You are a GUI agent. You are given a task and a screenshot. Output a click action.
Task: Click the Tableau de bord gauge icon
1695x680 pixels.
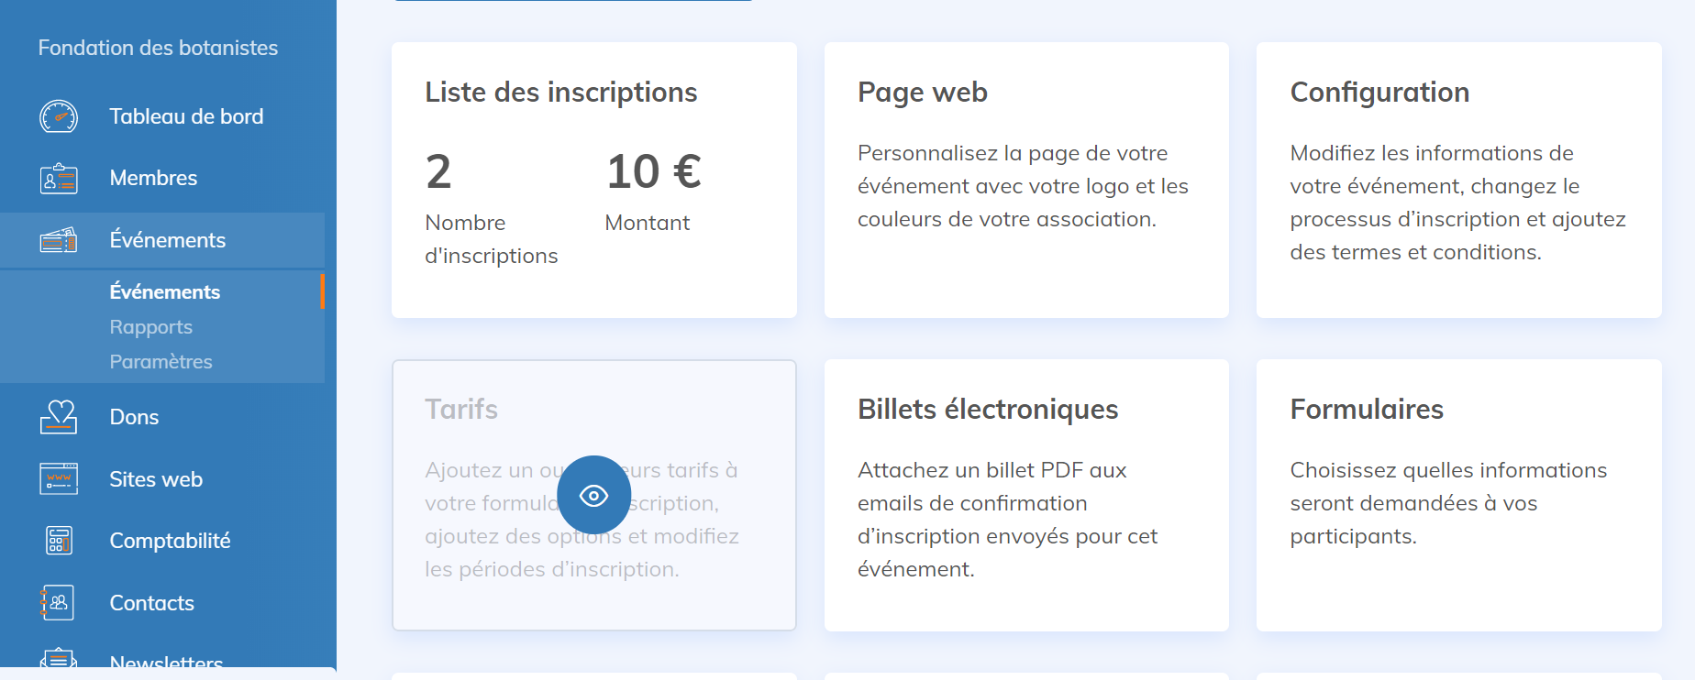click(x=59, y=116)
